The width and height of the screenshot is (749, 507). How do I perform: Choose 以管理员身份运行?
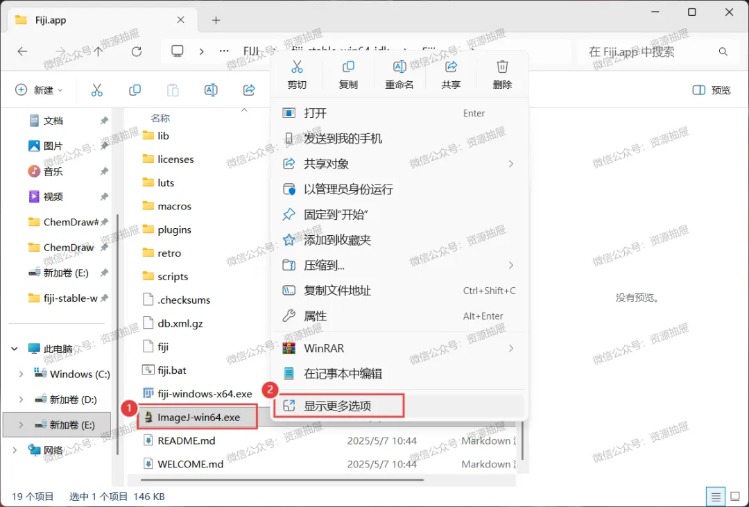point(399,189)
